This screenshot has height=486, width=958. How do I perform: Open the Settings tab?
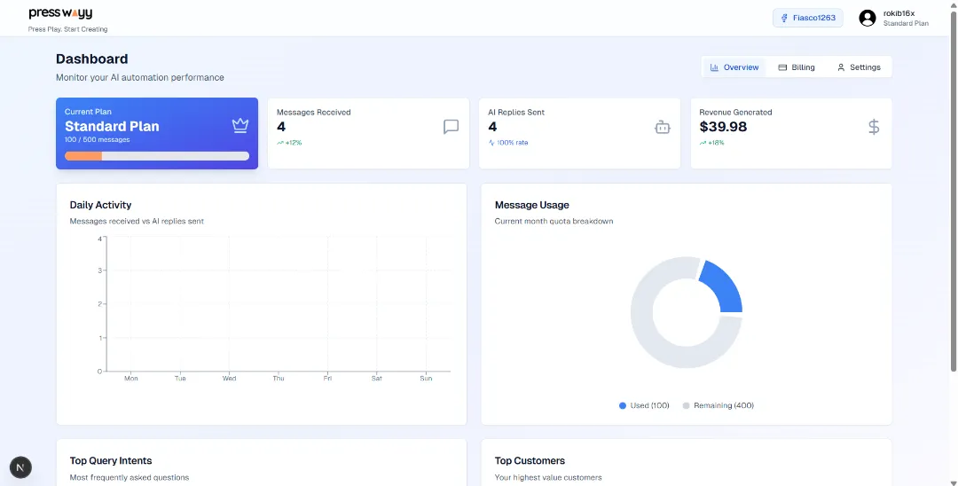(859, 67)
